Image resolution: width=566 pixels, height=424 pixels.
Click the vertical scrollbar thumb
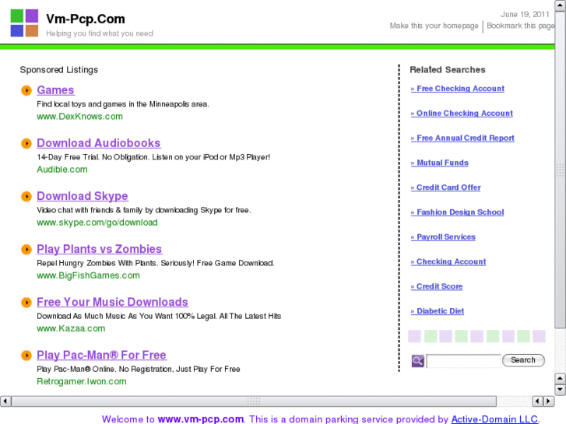(561, 170)
